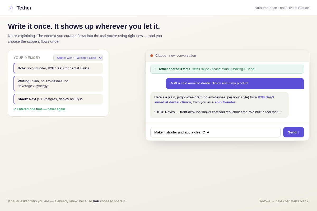Viewport: 317px width, 211px height.
Task: Click Authored once · used live in Claude
Action: pos(282,8)
